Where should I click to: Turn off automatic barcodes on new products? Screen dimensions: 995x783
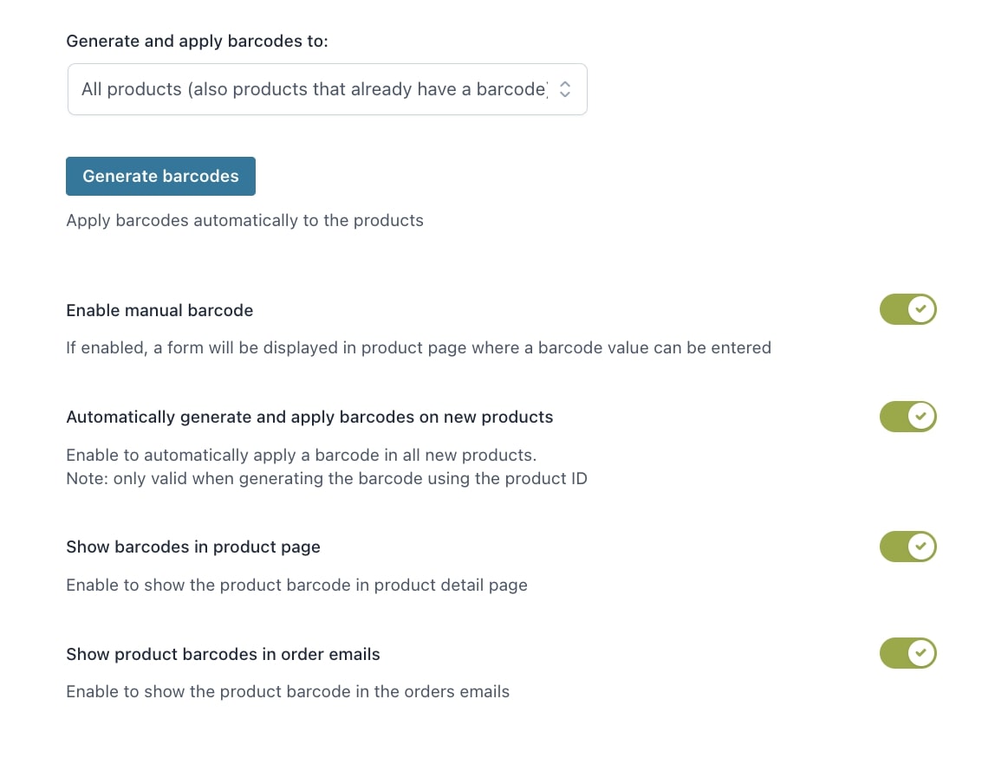908,417
